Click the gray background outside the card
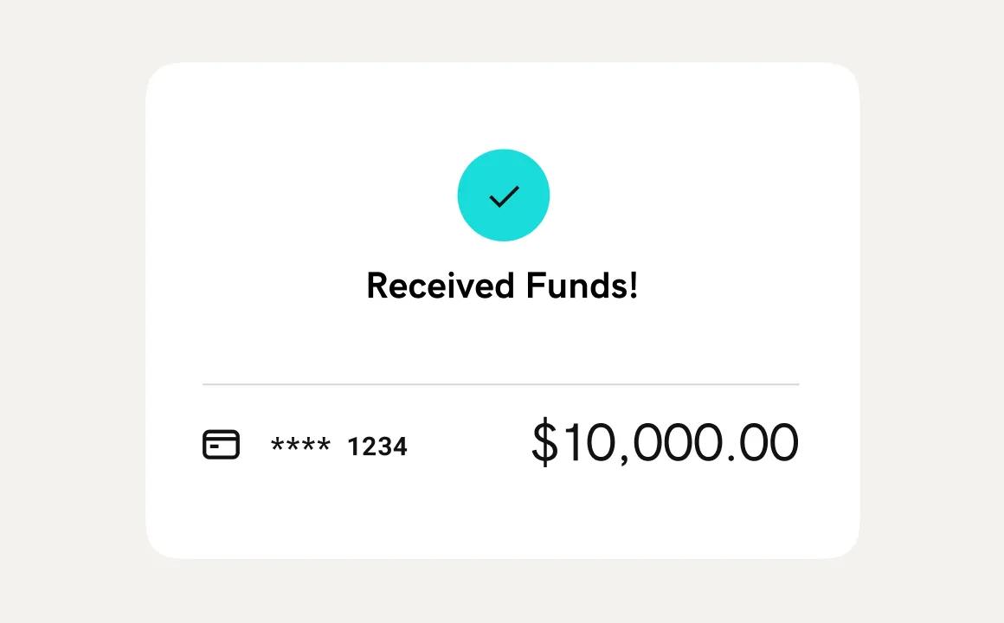 [x=69, y=311]
